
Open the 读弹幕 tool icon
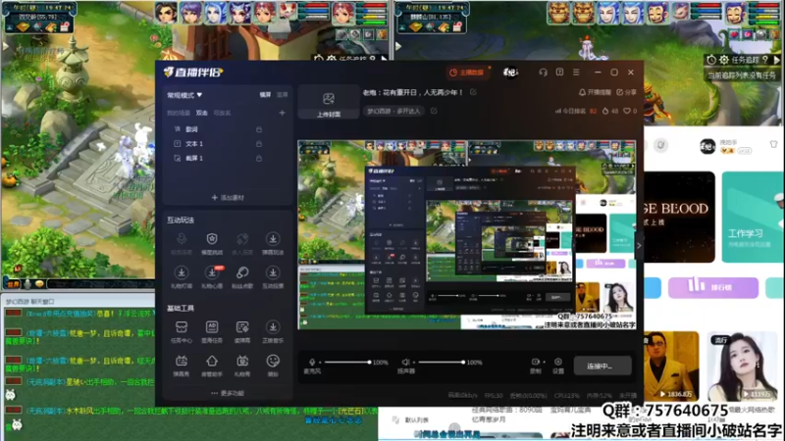point(242,327)
